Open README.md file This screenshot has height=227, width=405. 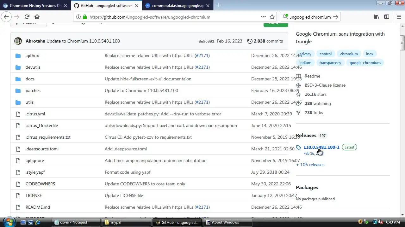pyautogui.click(x=38, y=207)
